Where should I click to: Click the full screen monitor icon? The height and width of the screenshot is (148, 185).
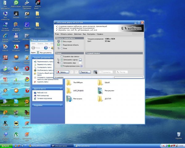coord(59,41)
